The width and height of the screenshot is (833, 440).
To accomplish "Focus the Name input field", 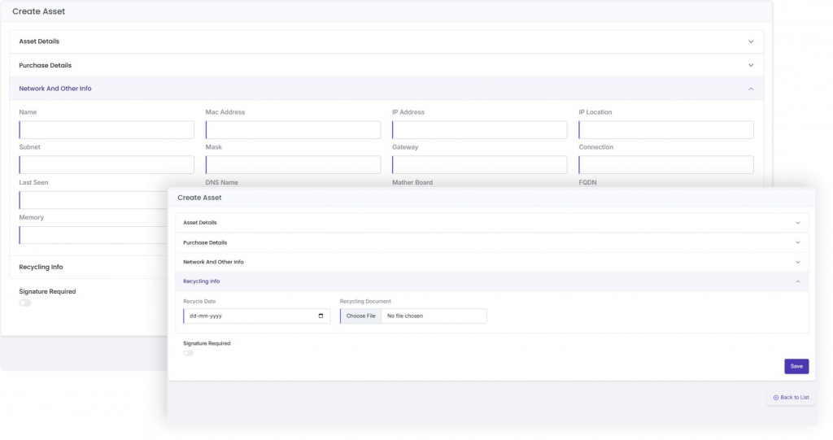I will (x=107, y=130).
